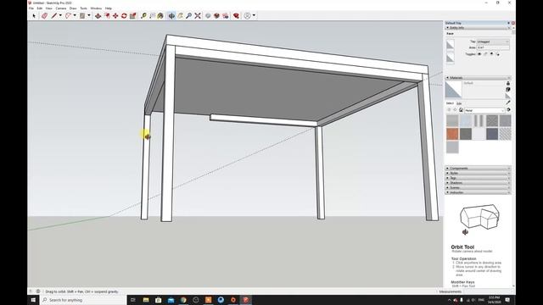Open the Extension Manager ruby icon
The height and width of the screenshot is (305, 543).
(x=236, y=15)
